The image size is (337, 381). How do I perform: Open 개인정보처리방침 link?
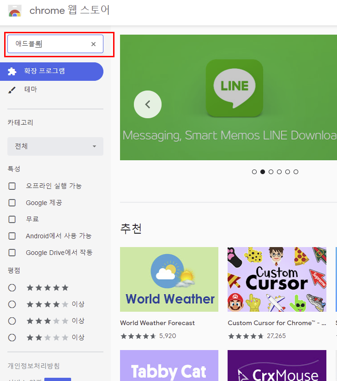click(34, 366)
